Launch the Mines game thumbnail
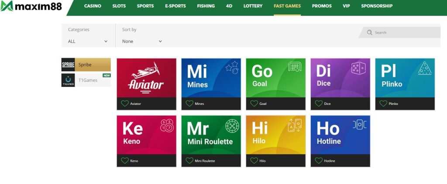 click(211, 78)
